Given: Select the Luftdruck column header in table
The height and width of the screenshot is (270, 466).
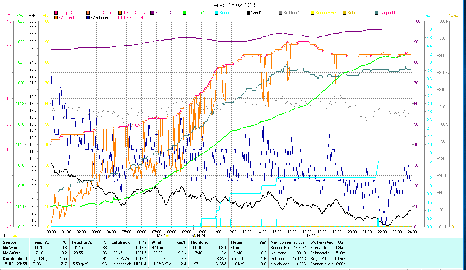Looking at the screenshot, I should click(120, 242).
